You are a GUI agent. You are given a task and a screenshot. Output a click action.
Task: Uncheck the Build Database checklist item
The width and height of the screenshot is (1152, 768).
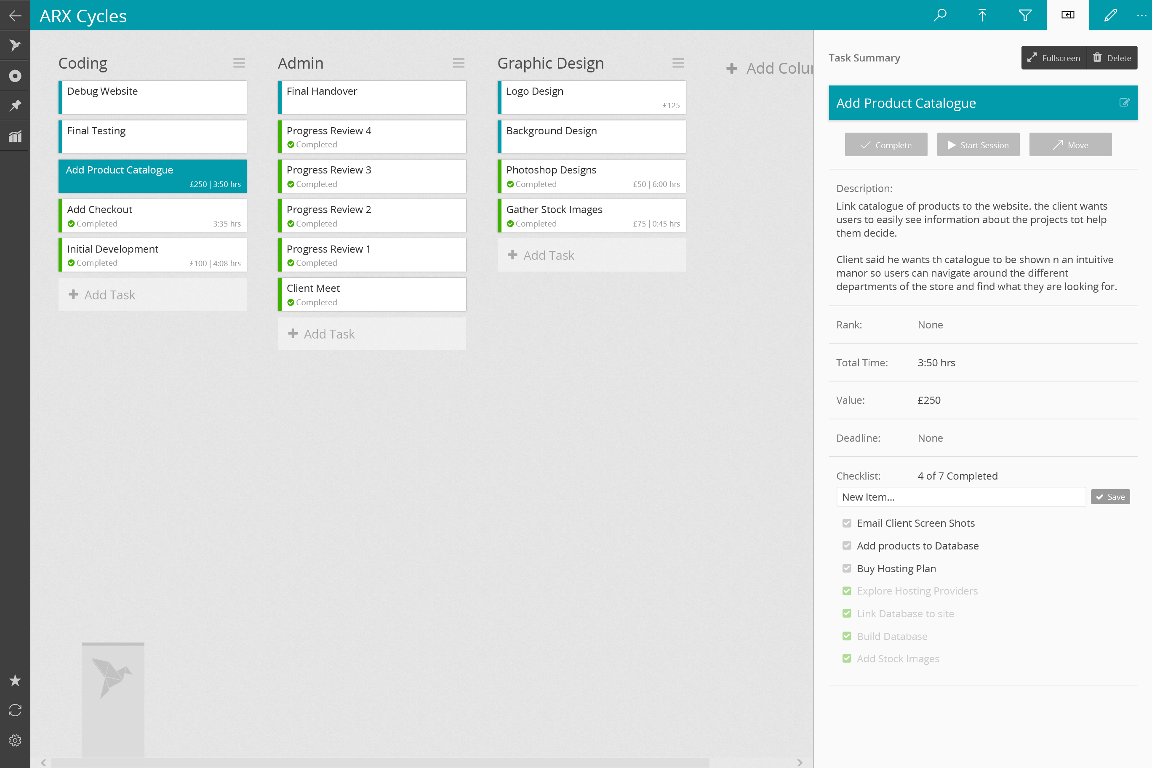tap(847, 636)
